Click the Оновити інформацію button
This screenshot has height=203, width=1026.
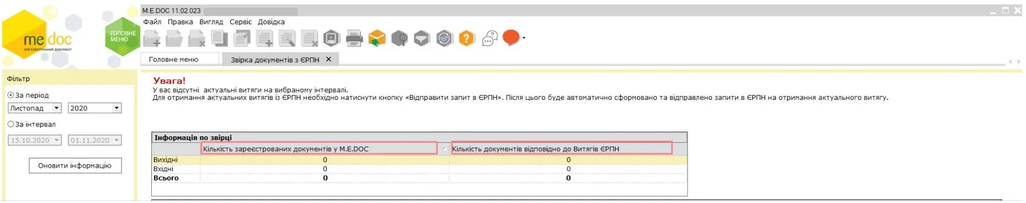coord(75,165)
